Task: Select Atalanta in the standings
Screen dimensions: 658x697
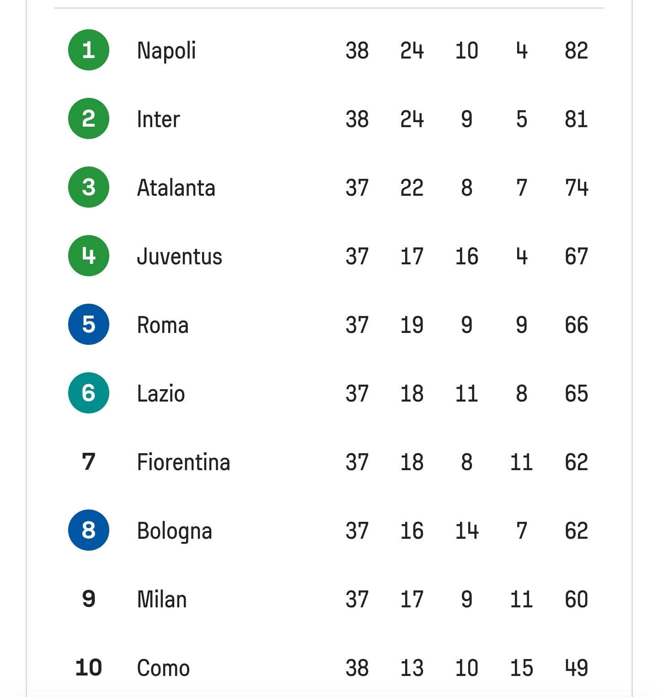Action: point(176,188)
